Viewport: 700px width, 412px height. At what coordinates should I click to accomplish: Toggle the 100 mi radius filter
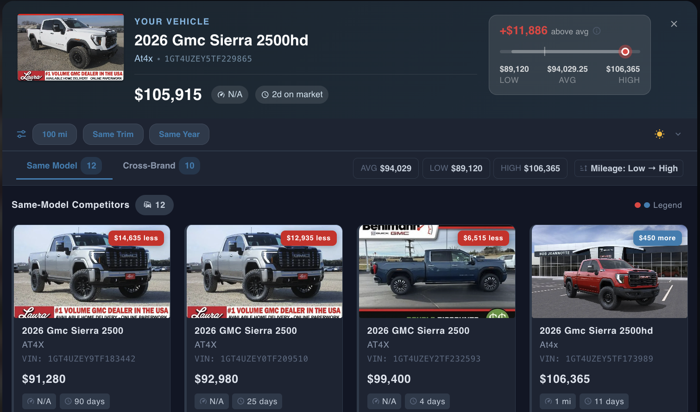click(x=55, y=134)
